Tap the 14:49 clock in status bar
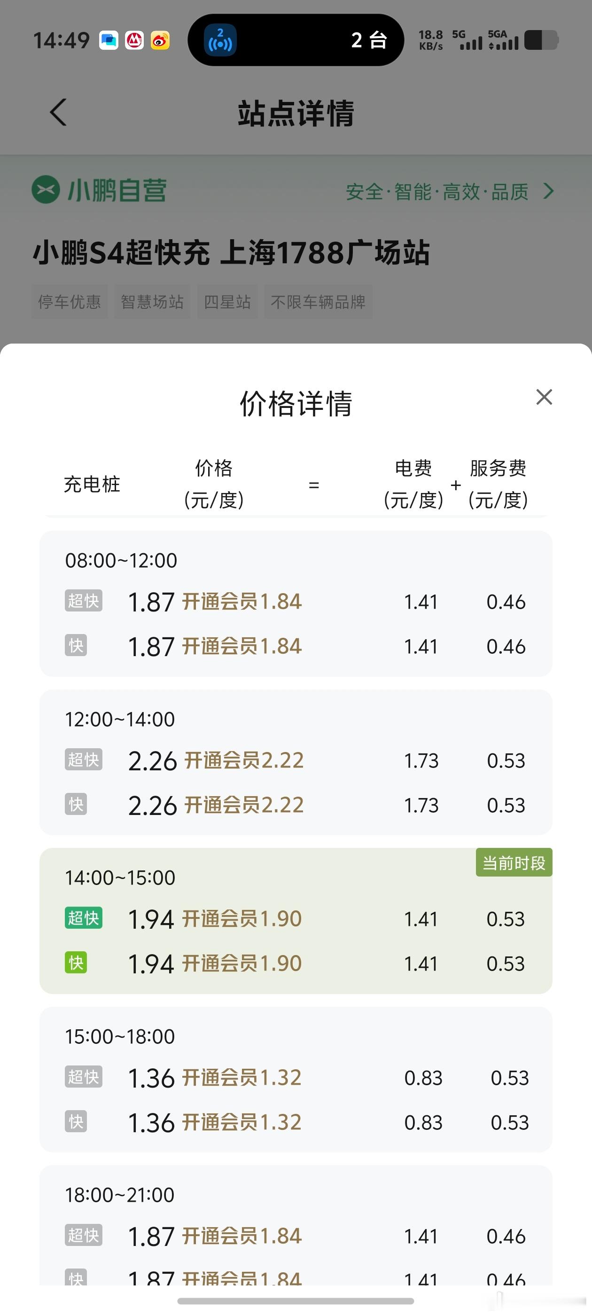The width and height of the screenshot is (592, 1316). [61, 40]
